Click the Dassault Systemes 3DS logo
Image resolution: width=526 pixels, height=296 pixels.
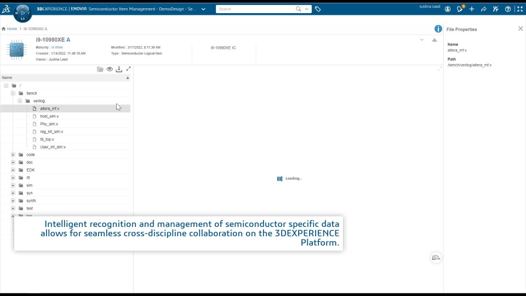tap(6, 9)
